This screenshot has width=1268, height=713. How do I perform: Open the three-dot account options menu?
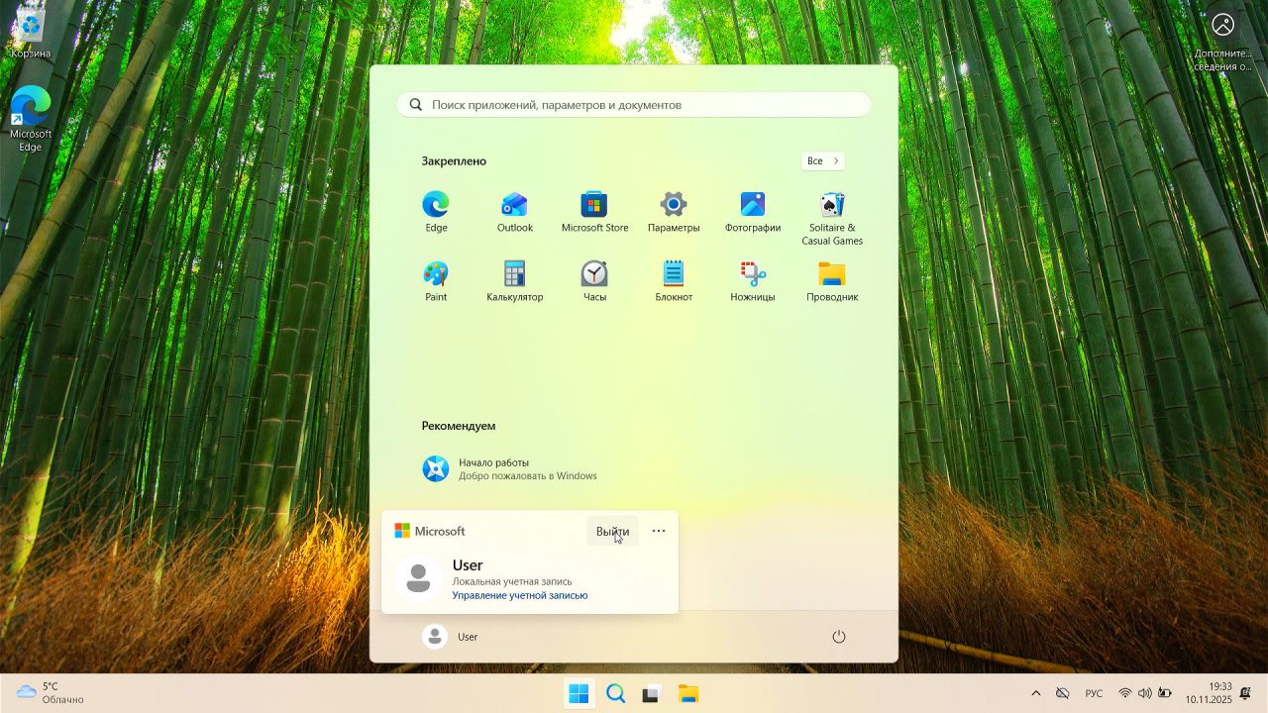tap(659, 532)
